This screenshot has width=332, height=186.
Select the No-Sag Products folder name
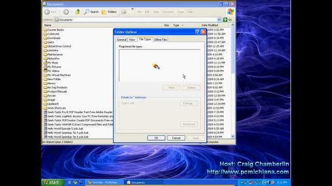pyautogui.click(x=57, y=87)
